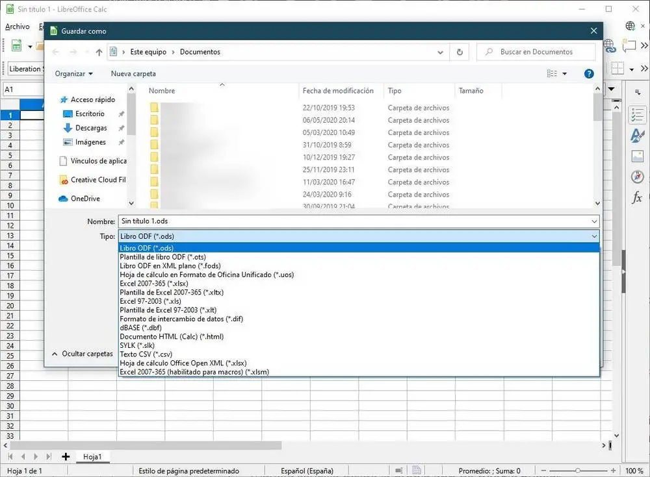
Task: Choose Texto CSV (*.csv) format
Action: coord(359,354)
